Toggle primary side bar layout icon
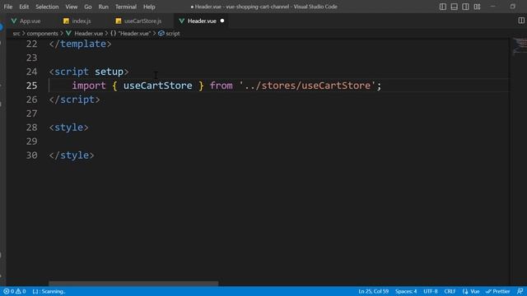The image size is (527, 296). [443, 7]
